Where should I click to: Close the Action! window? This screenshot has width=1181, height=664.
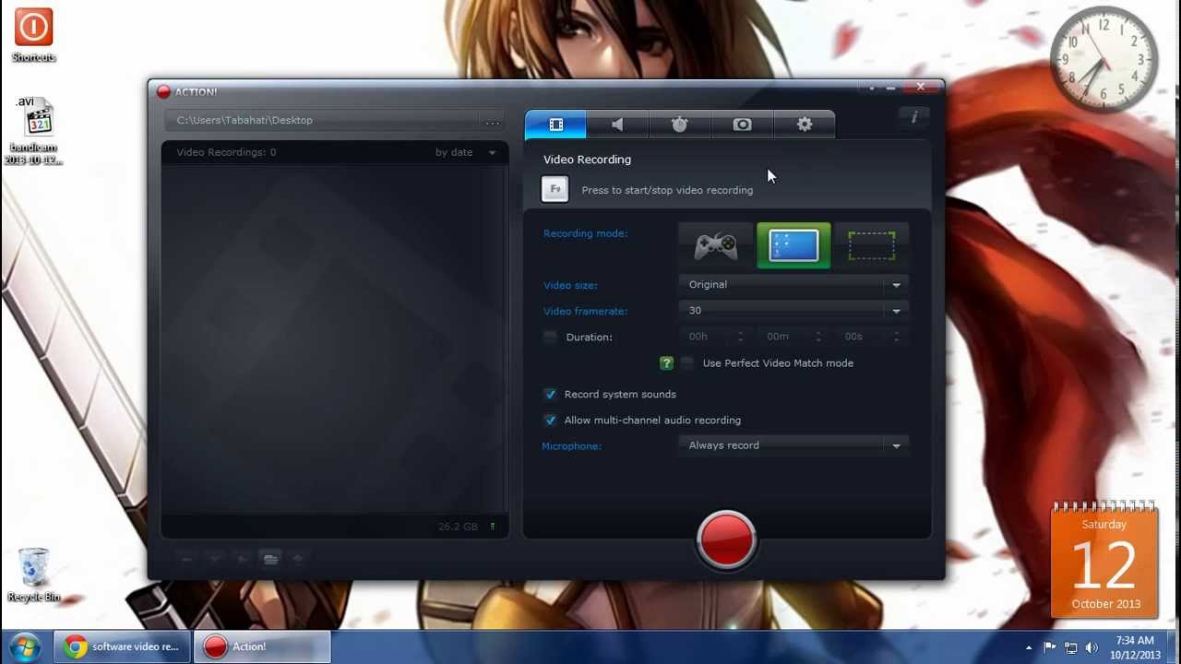click(x=921, y=88)
